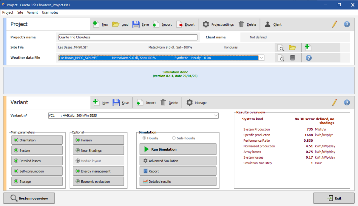The height and width of the screenshot is (206, 358).
Task: Click the Project's name input field
Action: point(128,38)
